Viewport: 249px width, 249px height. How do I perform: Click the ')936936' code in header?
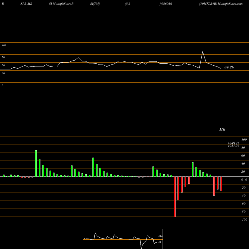click(x=166, y=4)
